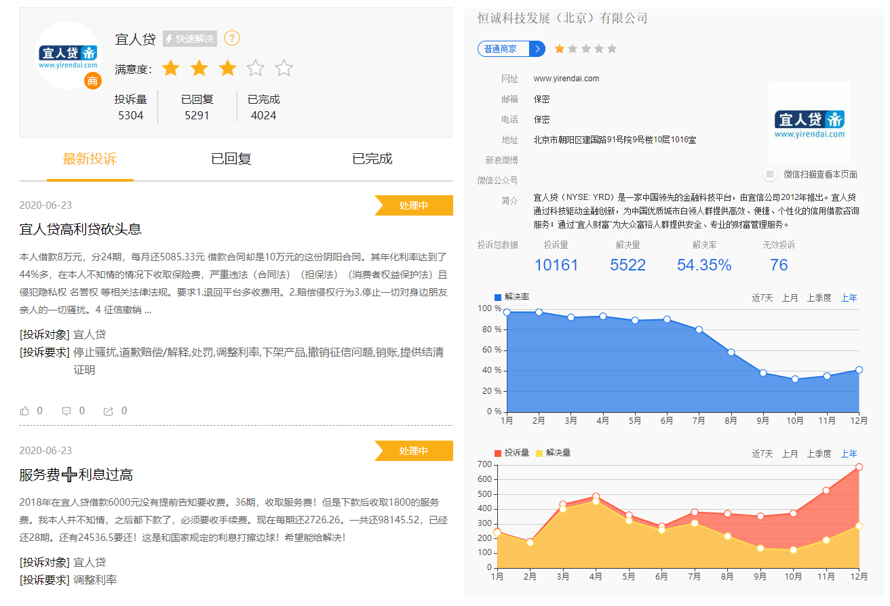
Task: Click the 已回复 5291 statistic
Action: point(197,107)
